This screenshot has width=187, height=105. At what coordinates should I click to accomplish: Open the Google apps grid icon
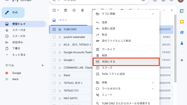[172, 1]
